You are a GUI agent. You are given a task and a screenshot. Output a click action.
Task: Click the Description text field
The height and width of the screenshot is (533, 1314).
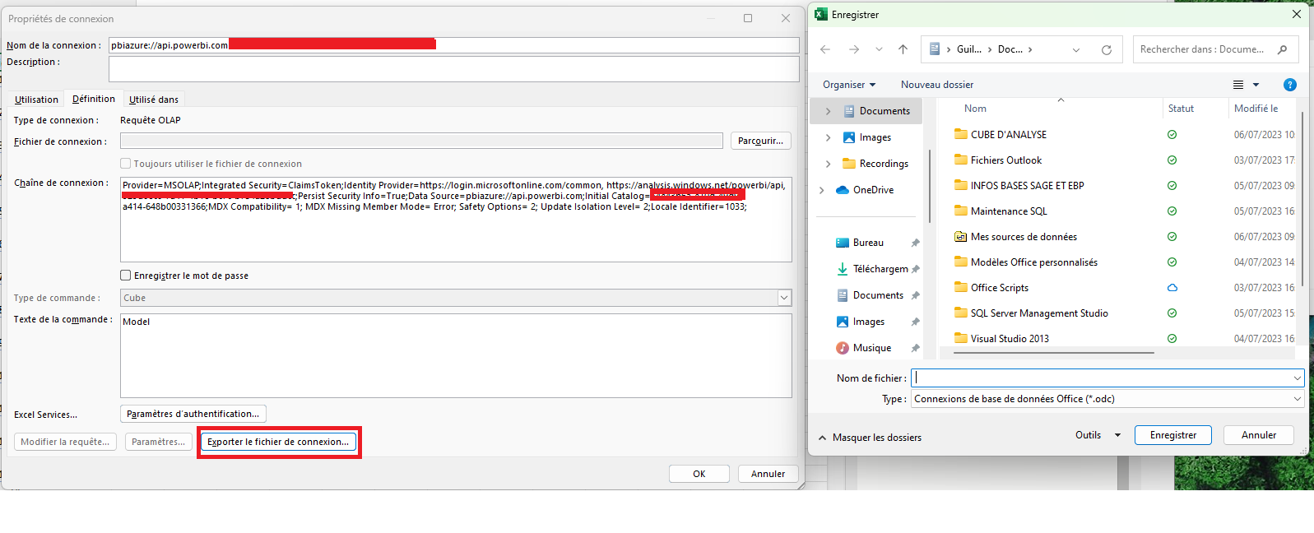(x=453, y=69)
